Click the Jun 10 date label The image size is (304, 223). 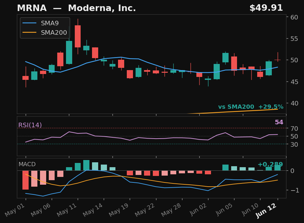250,209
